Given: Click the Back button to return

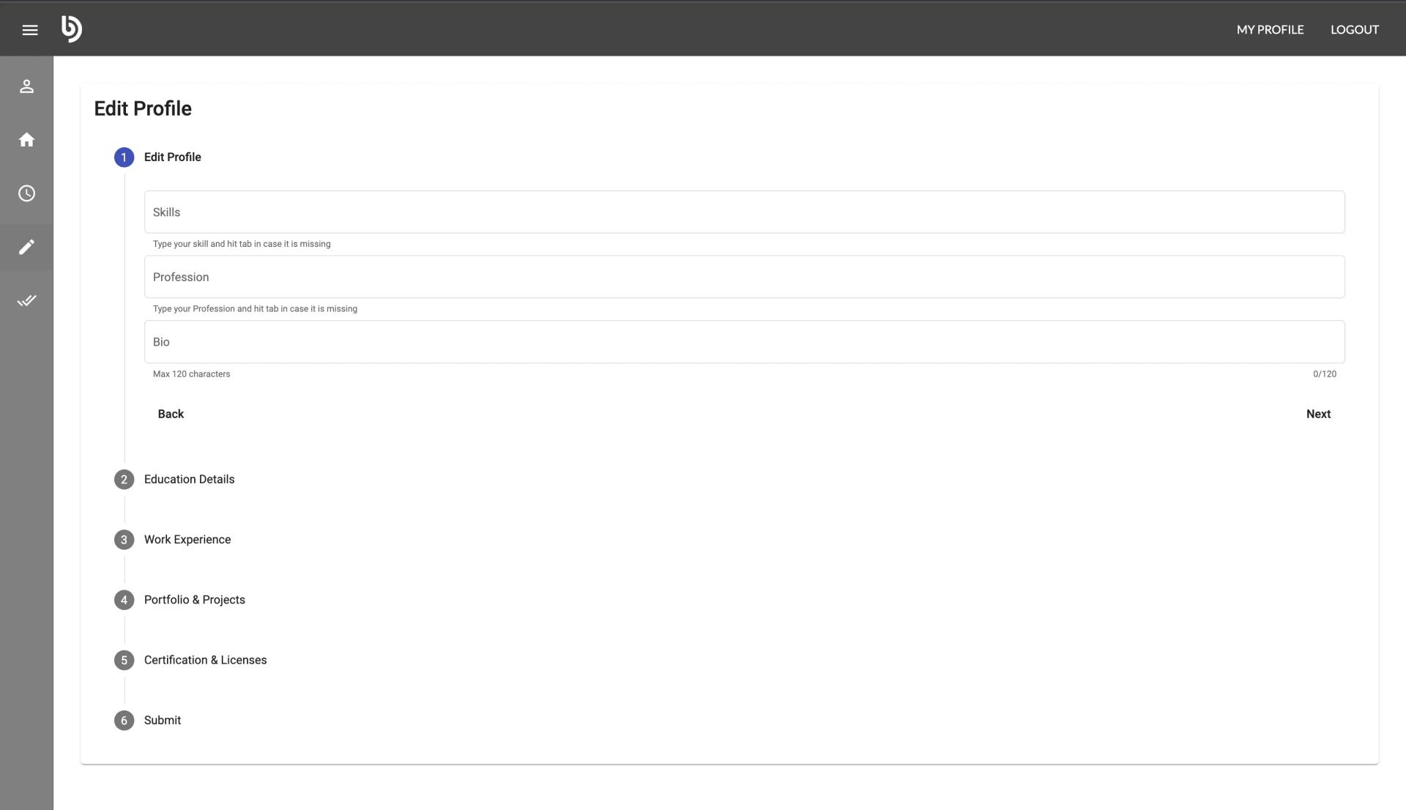Looking at the screenshot, I should point(171,413).
